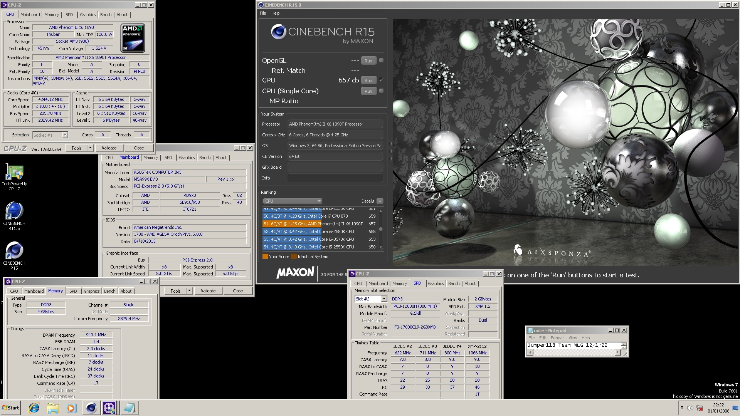Click the Info field in Your System
Image resolution: width=740 pixels, height=416 pixels.
[335, 178]
